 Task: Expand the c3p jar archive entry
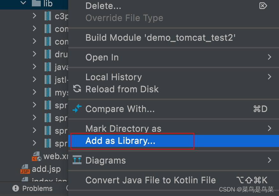34,16
